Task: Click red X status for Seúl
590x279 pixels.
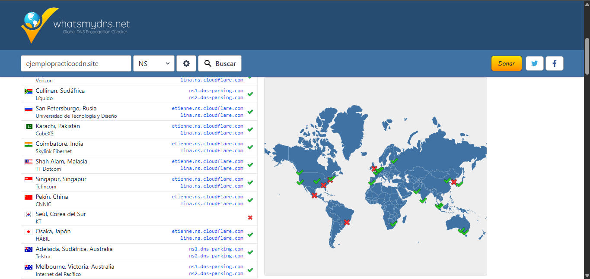Action: click(x=250, y=217)
